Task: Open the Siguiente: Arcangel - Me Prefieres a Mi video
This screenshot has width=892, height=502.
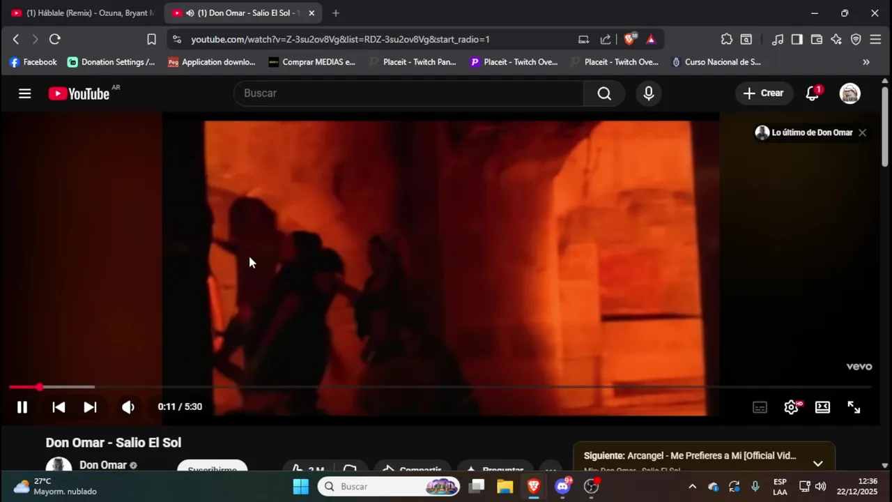Action: coord(690,456)
